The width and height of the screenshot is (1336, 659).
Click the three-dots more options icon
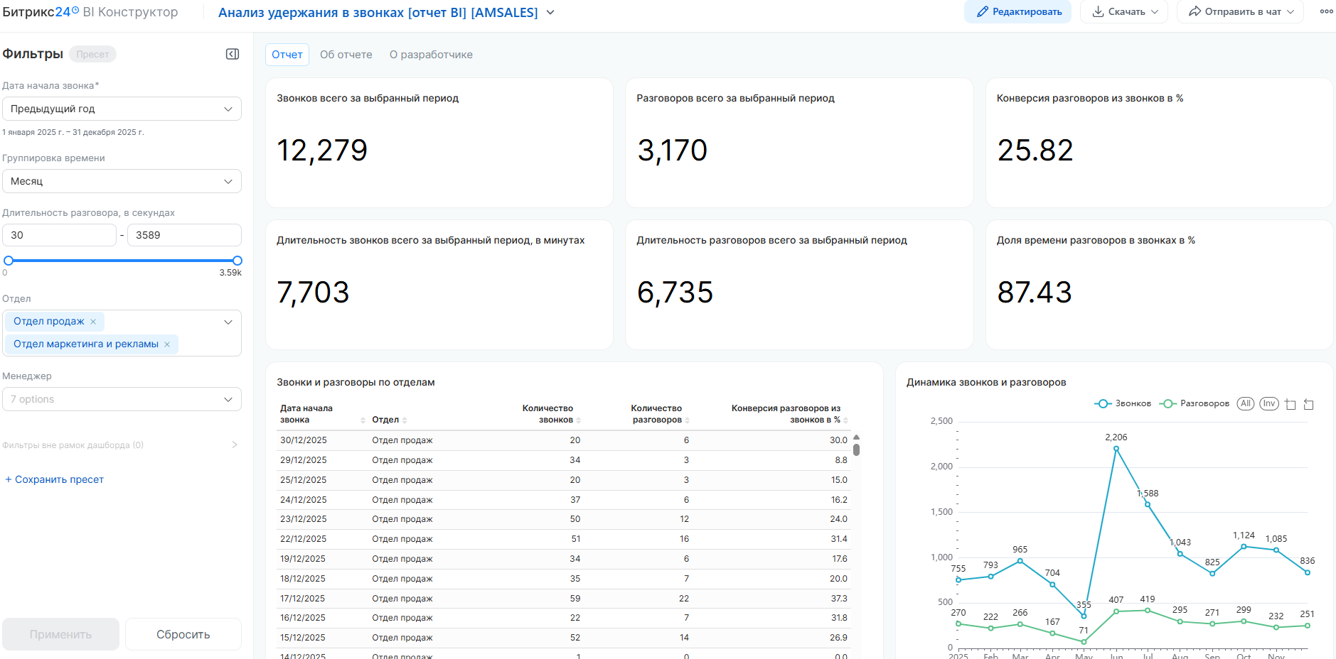(x=1326, y=11)
